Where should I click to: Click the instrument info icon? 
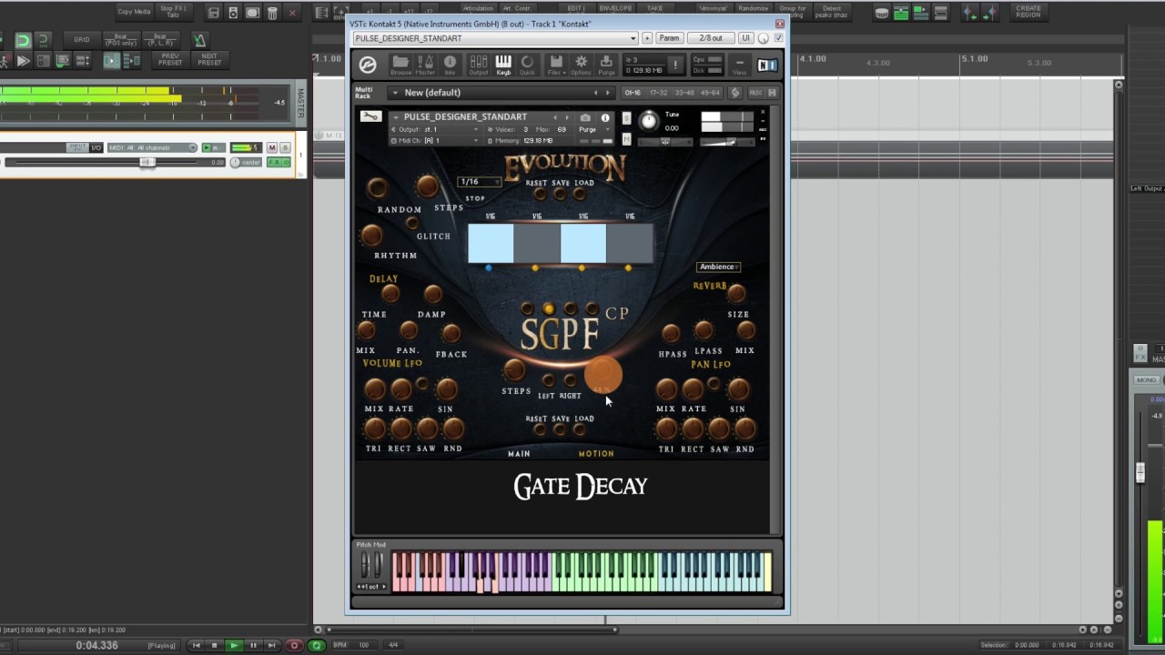pyautogui.click(x=605, y=117)
